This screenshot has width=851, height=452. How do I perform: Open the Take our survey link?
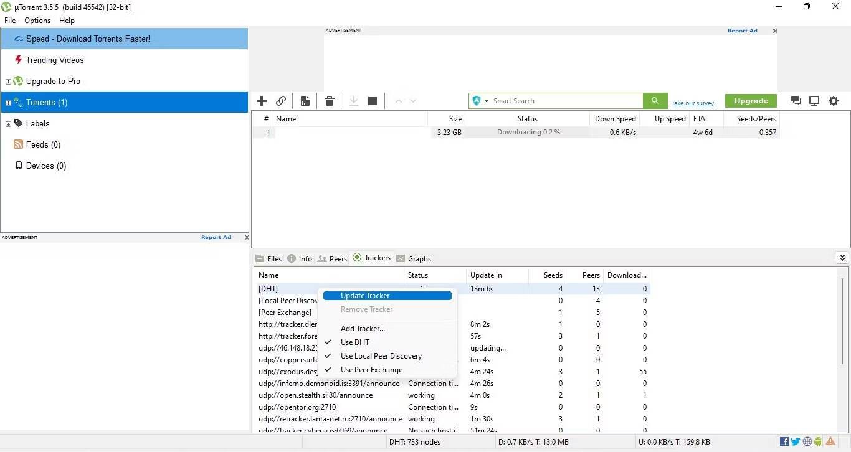pyautogui.click(x=692, y=103)
